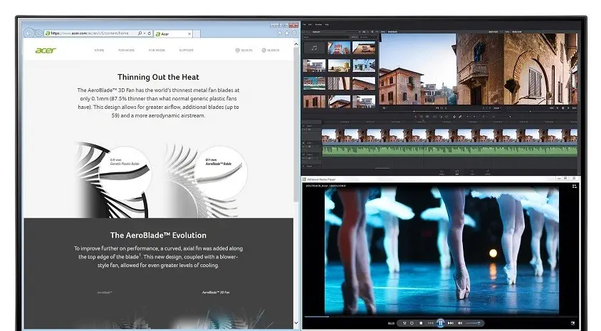This screenshot has width=601, height=331.
Task: Click the AeroBlade blade illustration
Action: point(207,178)
